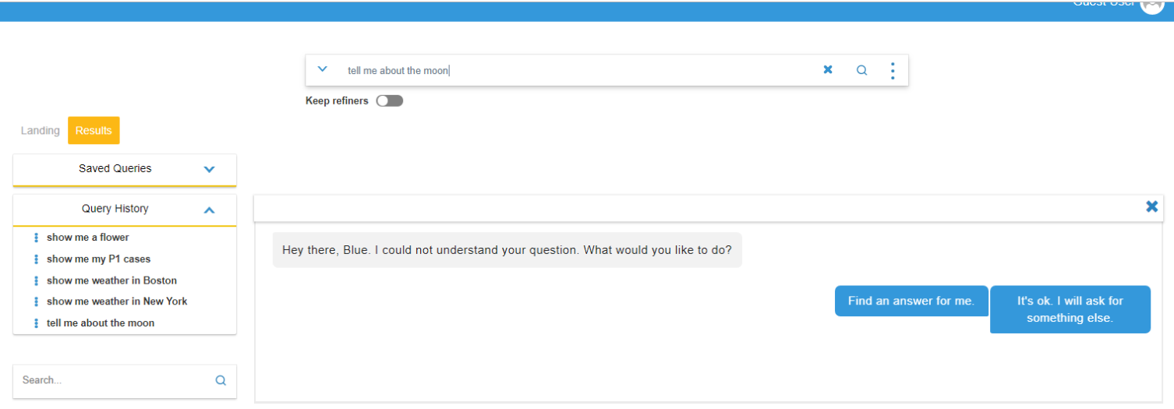Select the Results tab

94,131
